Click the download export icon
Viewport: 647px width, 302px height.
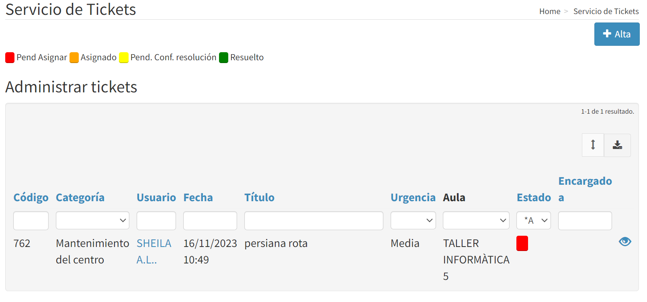(617, 145)
